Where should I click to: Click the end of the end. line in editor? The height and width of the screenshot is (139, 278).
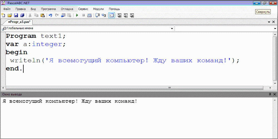coord(23,68)
